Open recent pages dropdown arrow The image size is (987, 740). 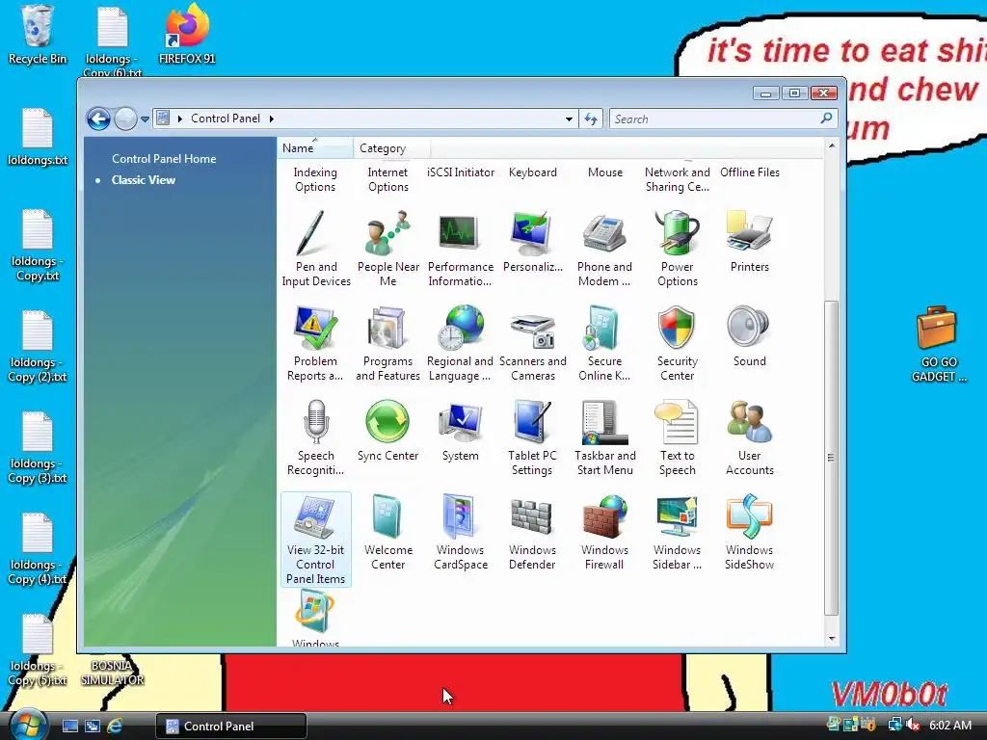pos(146,119)
